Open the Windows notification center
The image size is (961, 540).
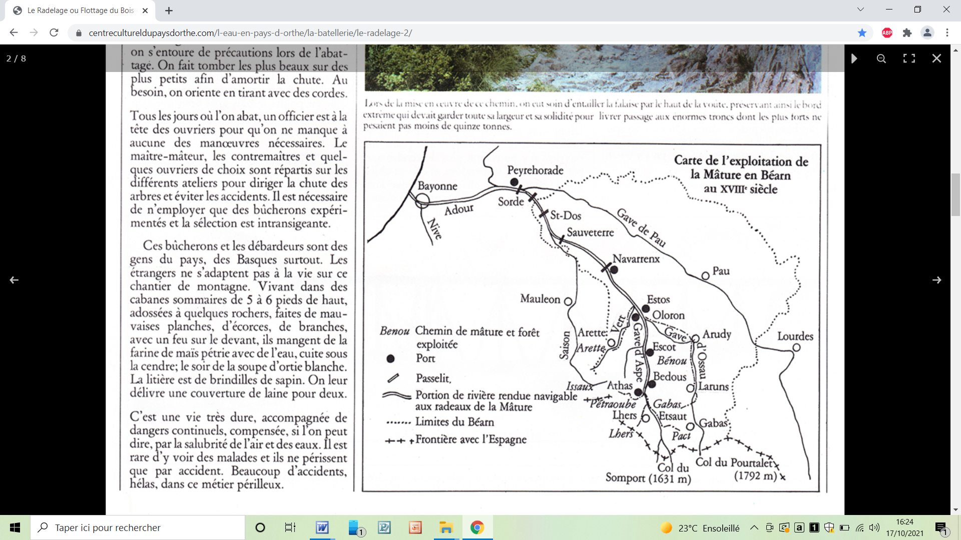click(941, 528)
